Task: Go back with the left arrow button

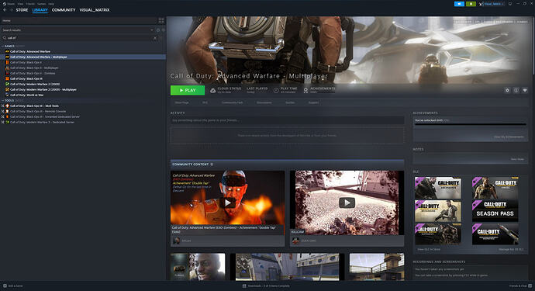Action: (x=5, y=10)
